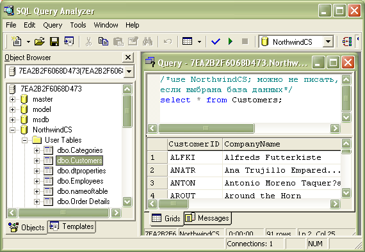
Task: Click the Parse Query checkmark icon
Action: 216,42
